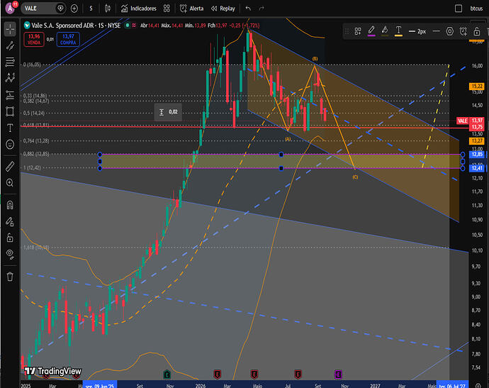489x388 pixels.
Task: Select the trend line drawing tool
Action: click(x=10, y=45)
